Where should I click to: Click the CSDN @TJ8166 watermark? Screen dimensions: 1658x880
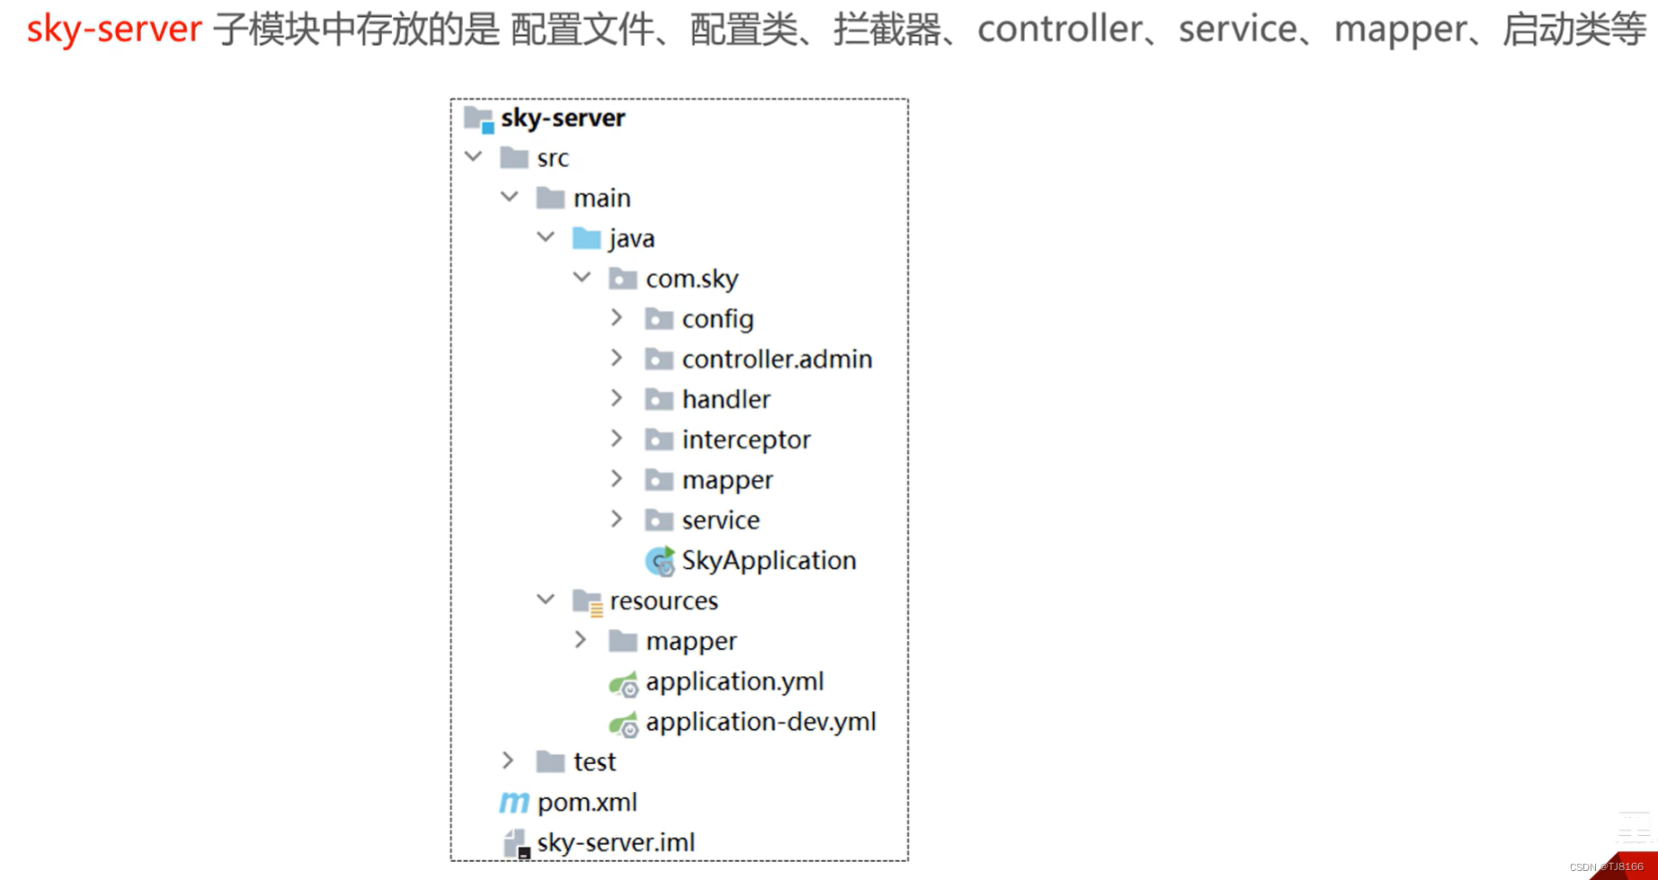tap(1606, 867)
